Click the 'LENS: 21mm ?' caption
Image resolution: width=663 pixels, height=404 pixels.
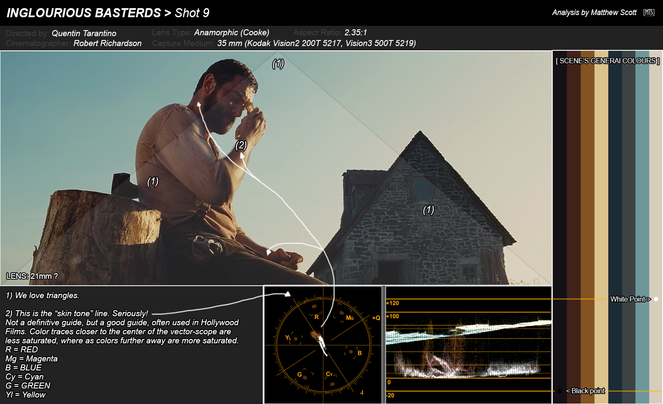point(32,276)
